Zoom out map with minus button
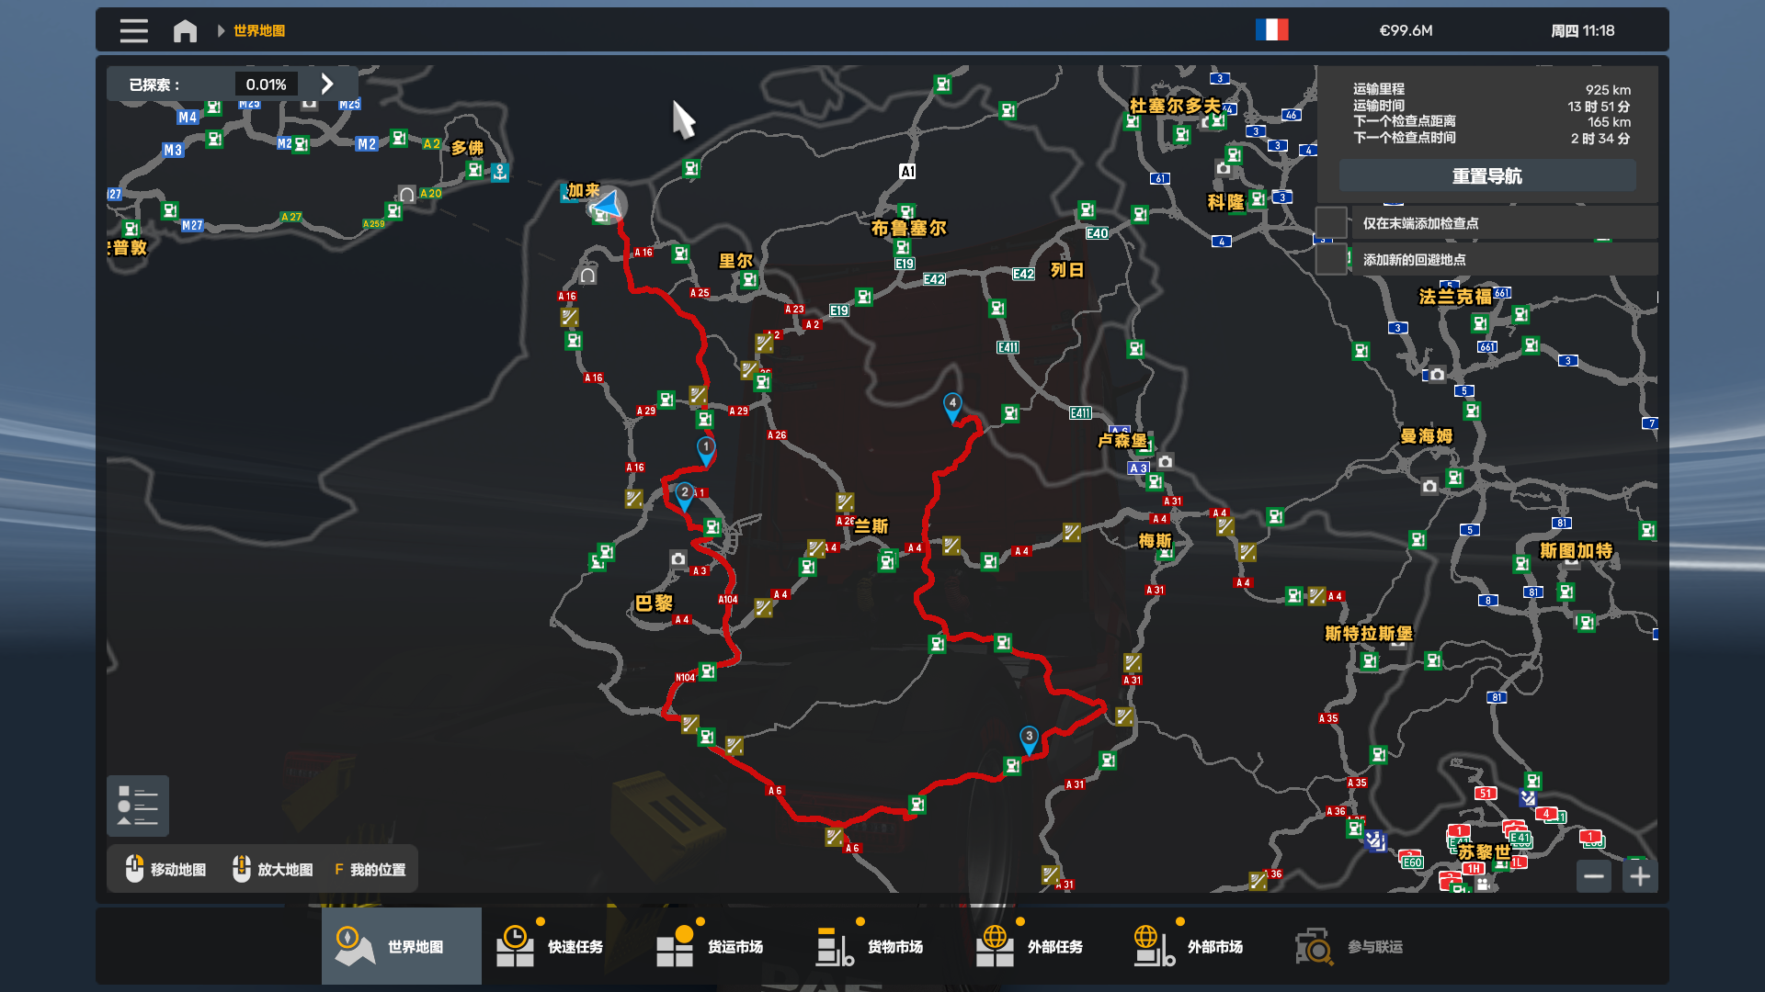This screenshot has height=992, width=1765. [x=1594, y=876]
